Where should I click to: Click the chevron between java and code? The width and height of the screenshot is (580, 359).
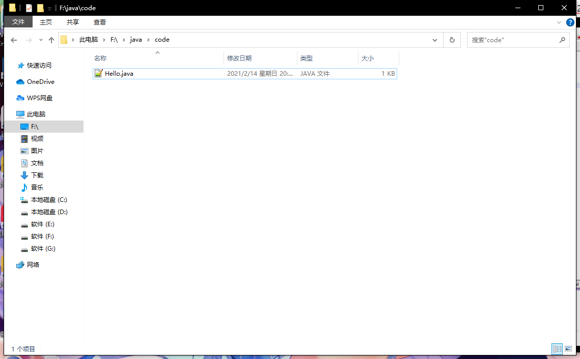pyautogui.click(x=148, y=40)
